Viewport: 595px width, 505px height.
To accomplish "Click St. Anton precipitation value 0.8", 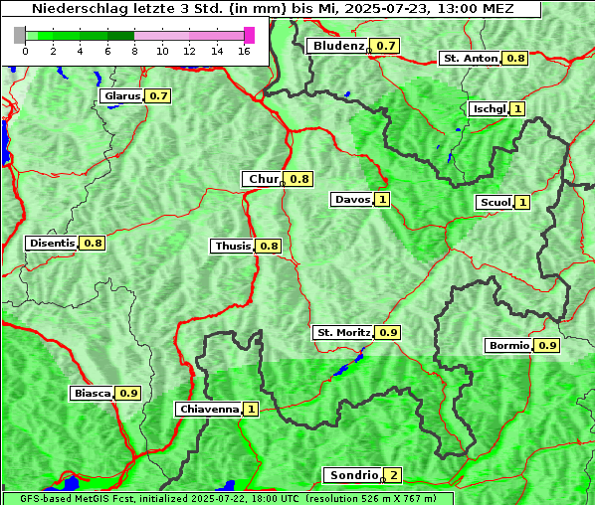I will [514, 59].
